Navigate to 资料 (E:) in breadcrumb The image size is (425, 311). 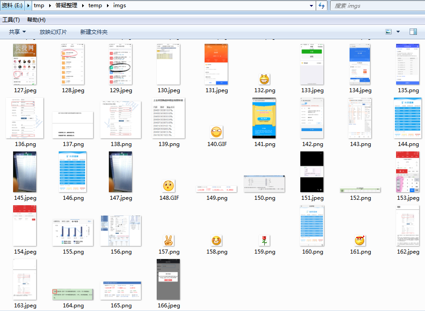click(x=12, y=5)
